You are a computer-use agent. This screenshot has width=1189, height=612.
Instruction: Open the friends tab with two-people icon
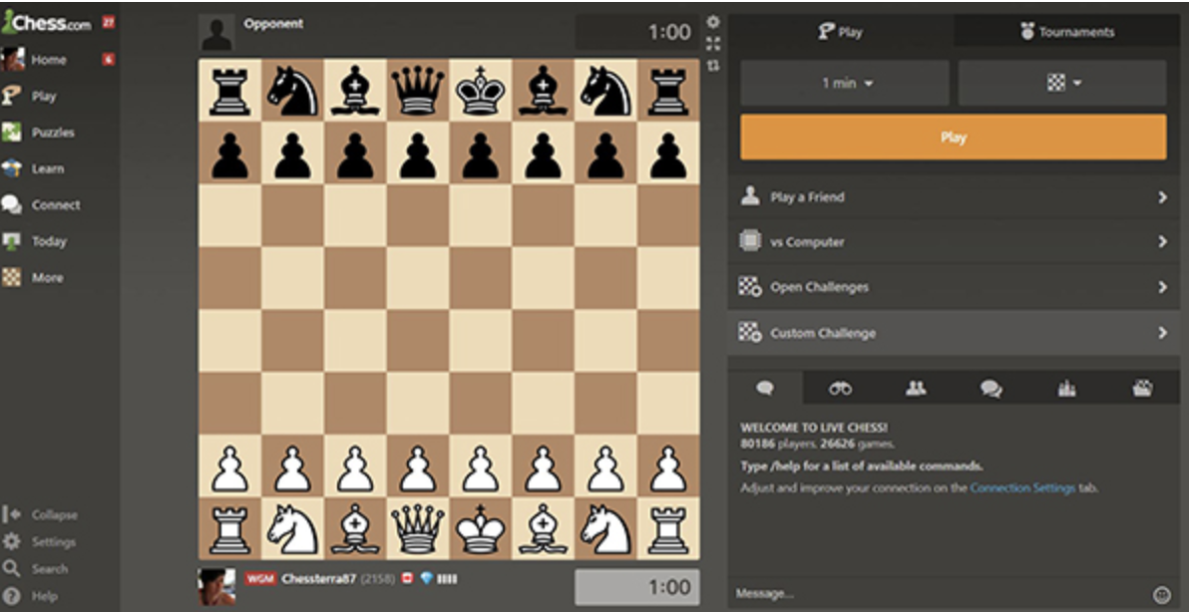point(916,390)
